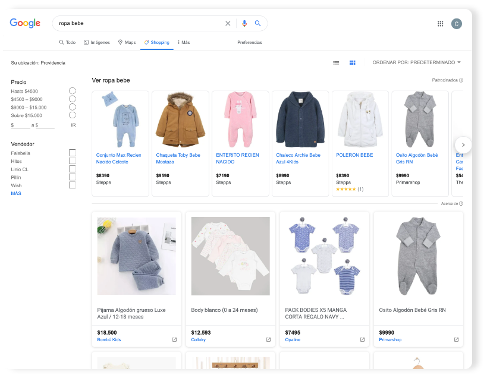This screenshot has width=487, height=378.
Task: Show more sellers with MÁS link
Action: pyautogui.click(x=16, y=194)
